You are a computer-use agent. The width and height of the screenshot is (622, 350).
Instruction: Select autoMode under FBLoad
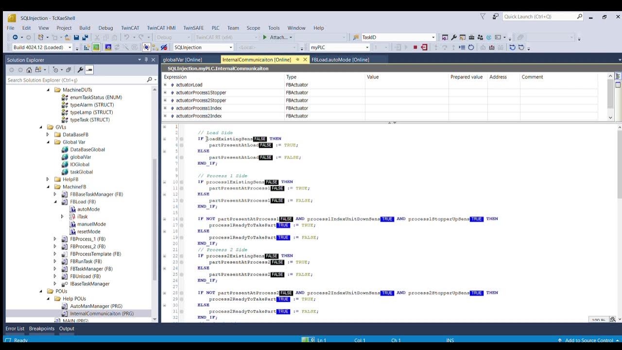tap(88, 209)
